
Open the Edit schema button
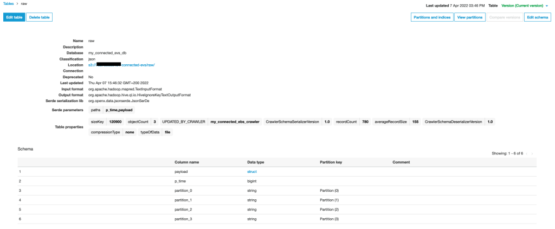click(537, 17)
